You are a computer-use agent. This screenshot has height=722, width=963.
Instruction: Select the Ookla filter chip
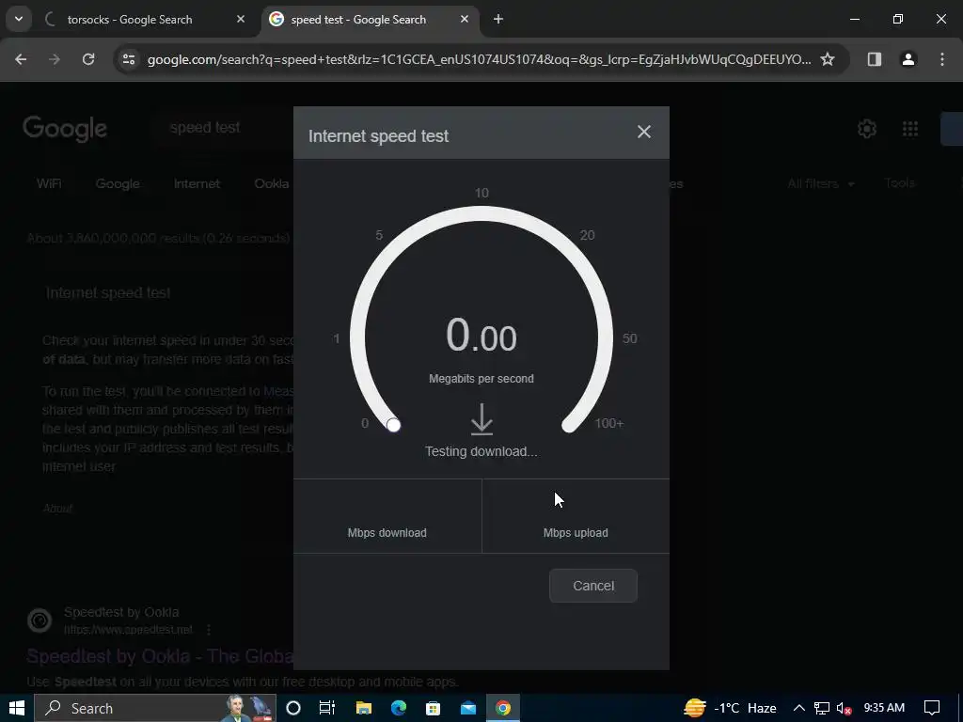(272, 183)
